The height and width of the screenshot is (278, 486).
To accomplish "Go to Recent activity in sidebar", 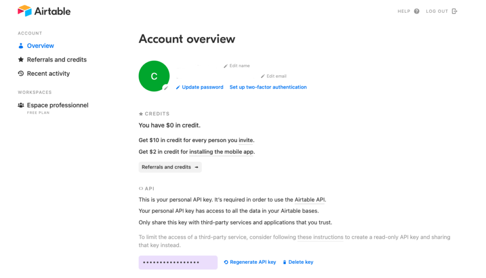I will click(x=48, y=73).
